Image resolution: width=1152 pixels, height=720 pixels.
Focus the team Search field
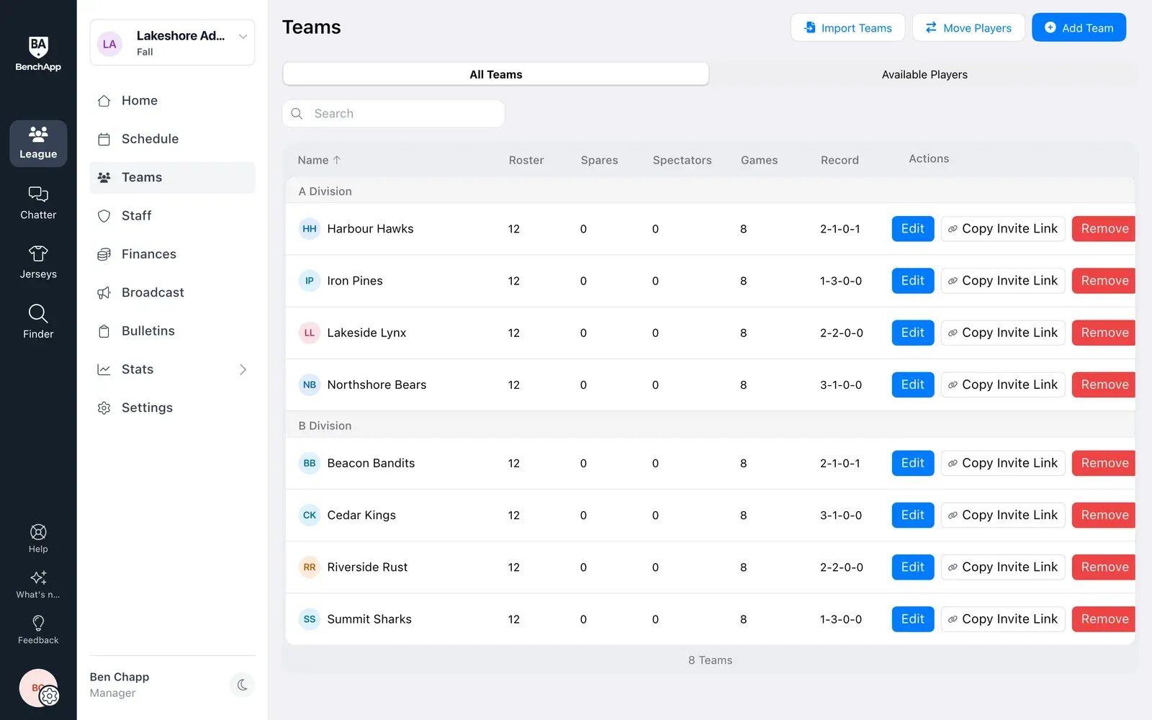click(394, 114)
